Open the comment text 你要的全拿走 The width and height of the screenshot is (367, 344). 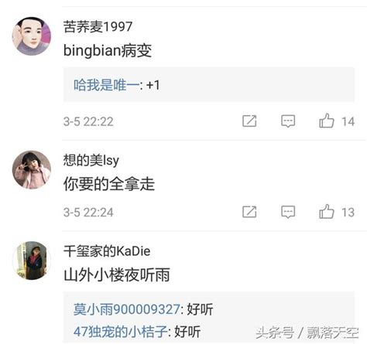point(109,184)
